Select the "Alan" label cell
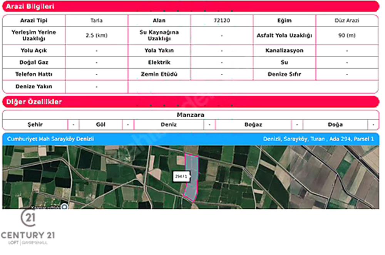 pos(159,21)
